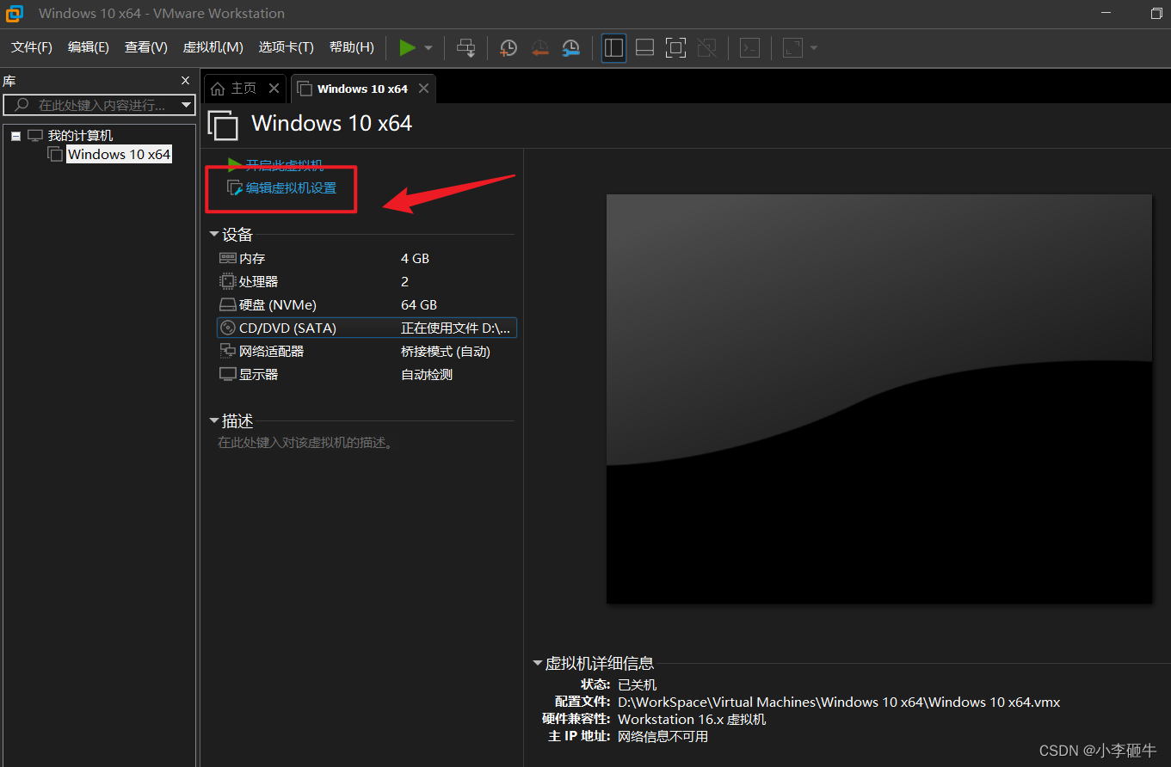Toggle the library sidebar view icon
The height and width of the screenshot is (767, 1171).
point(613,47)
